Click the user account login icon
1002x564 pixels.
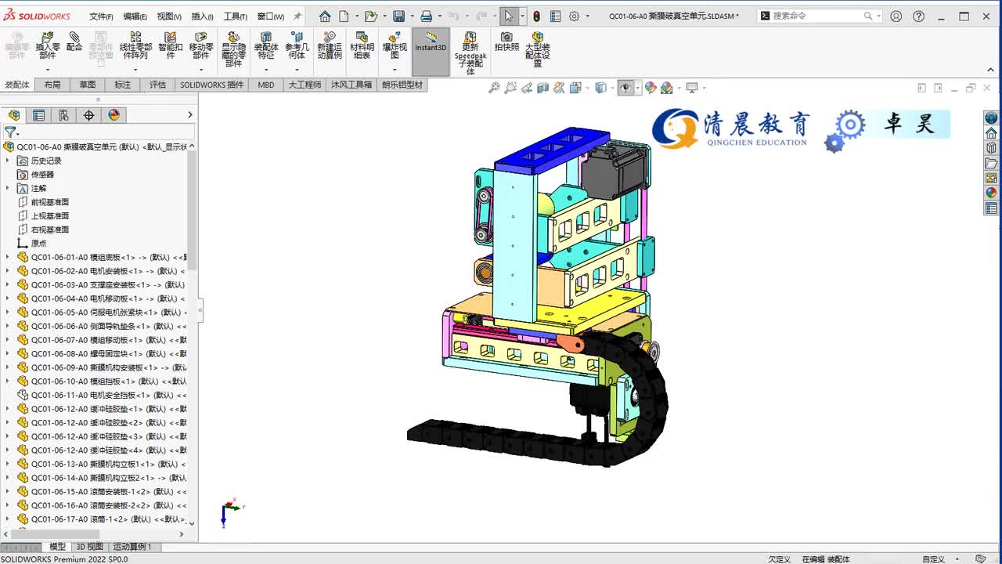[x=896, y=16]
